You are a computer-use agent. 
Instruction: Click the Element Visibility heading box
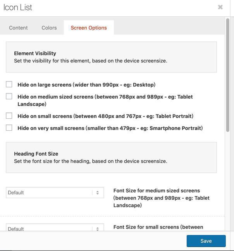(x=111, y=57)
